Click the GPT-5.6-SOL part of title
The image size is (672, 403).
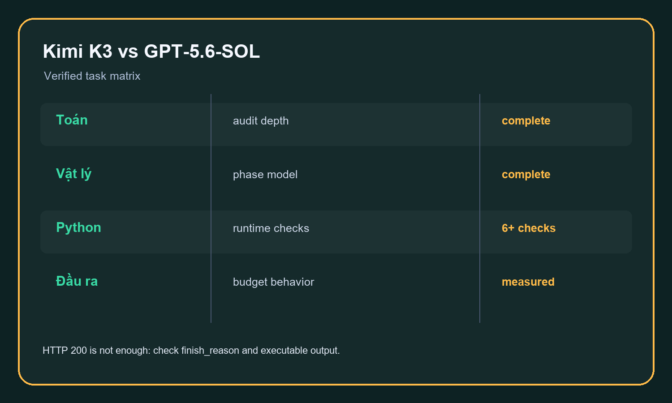(202, 51)
